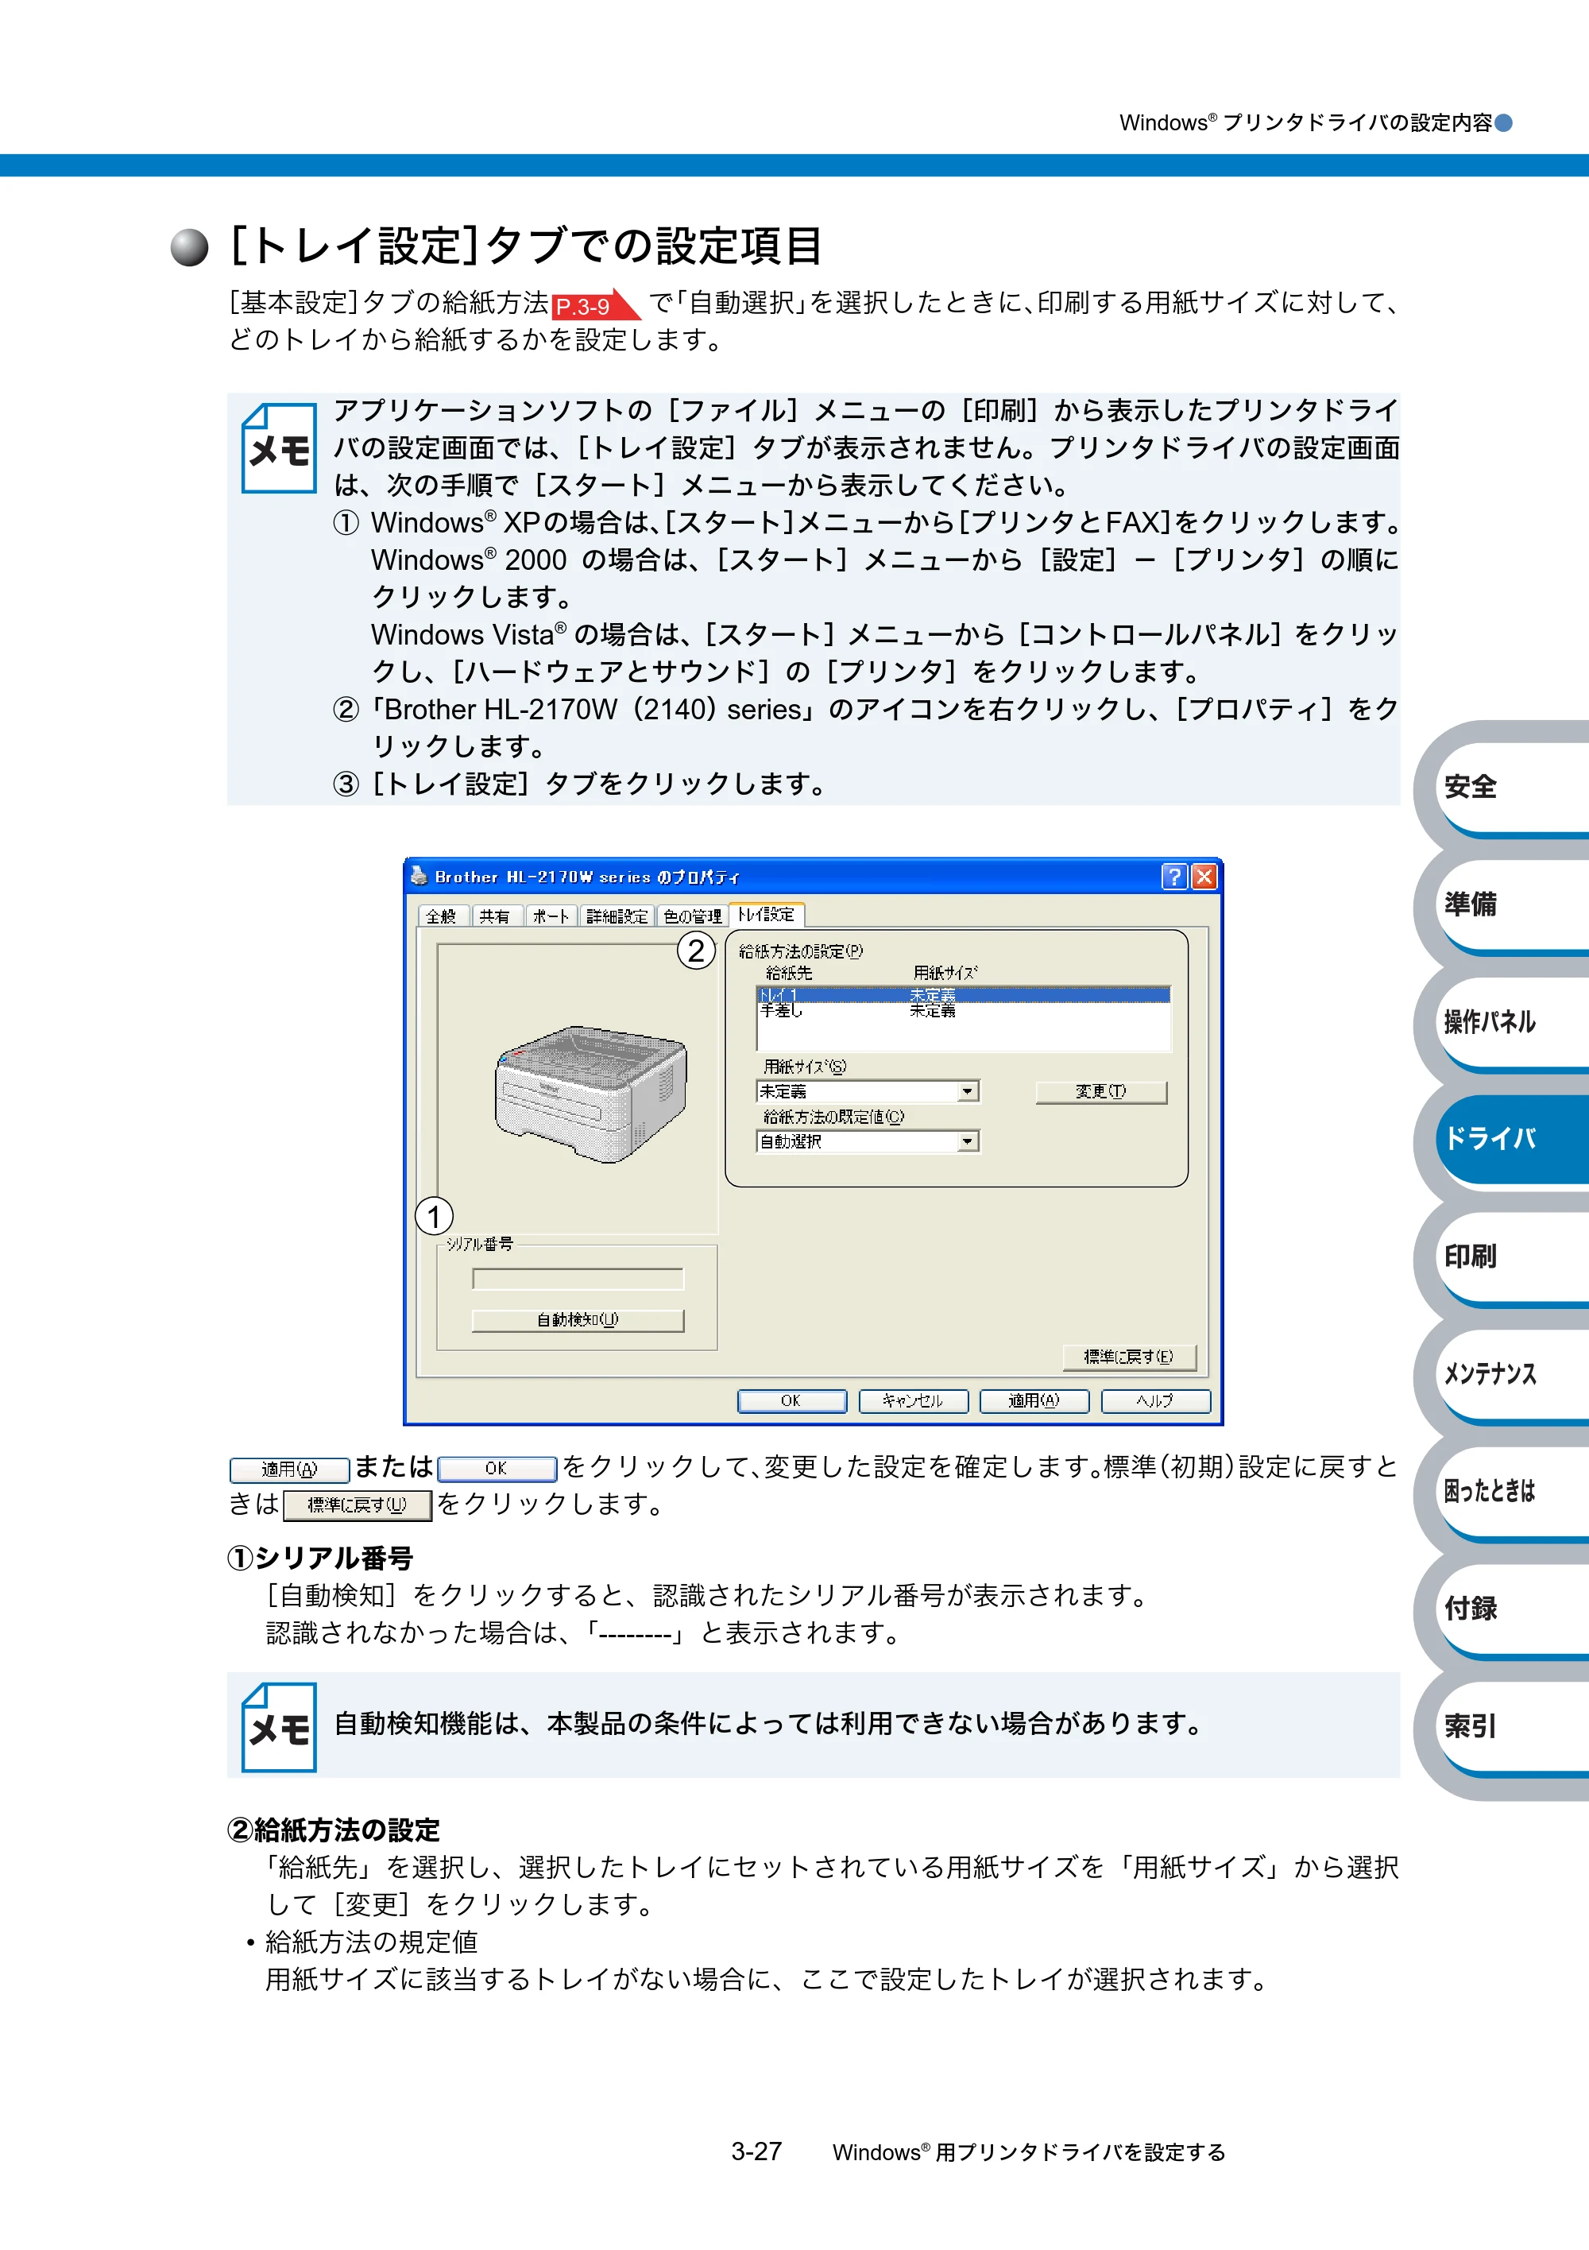The height and width of the screenshot is (2250, 1589).
Task: Click the 適用(A) button in dialog footer
Action: pos(1034,1401)
